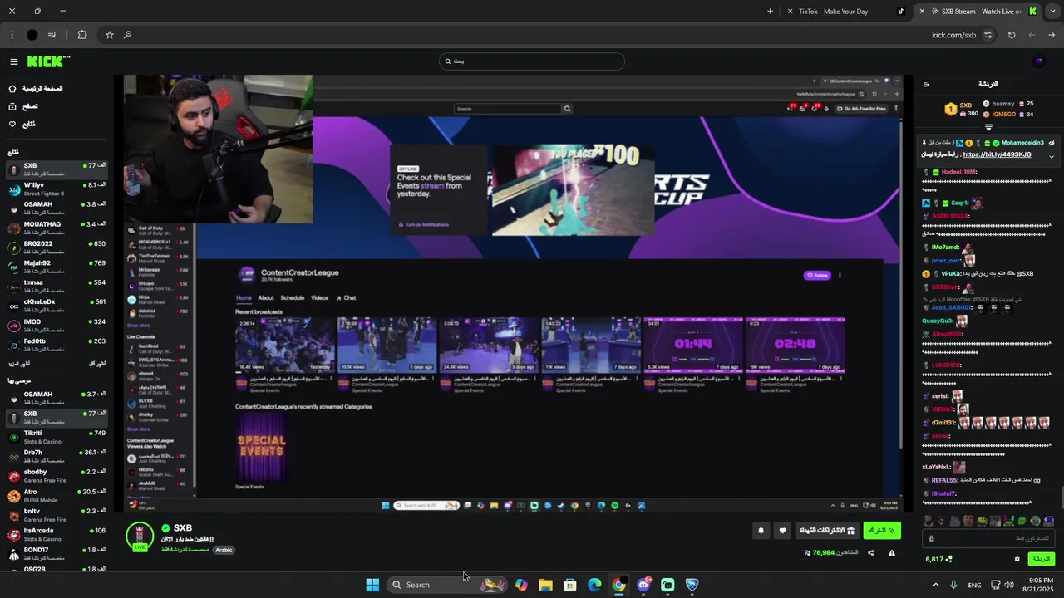1064x598 pixels.
Task: Open ItsArcada channel in sidebar
Action: click(x=56, y=534)
